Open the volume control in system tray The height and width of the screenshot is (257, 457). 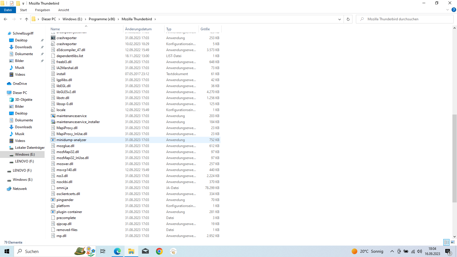[x=420, y=251]
